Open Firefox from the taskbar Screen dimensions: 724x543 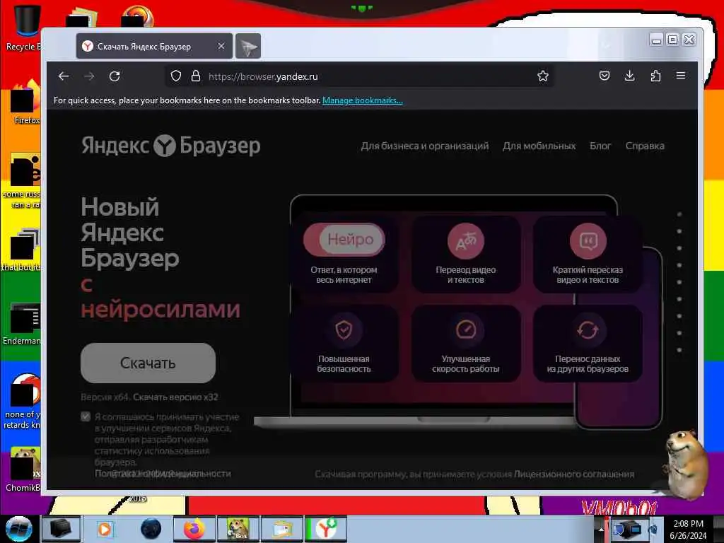tap(194, 529)
